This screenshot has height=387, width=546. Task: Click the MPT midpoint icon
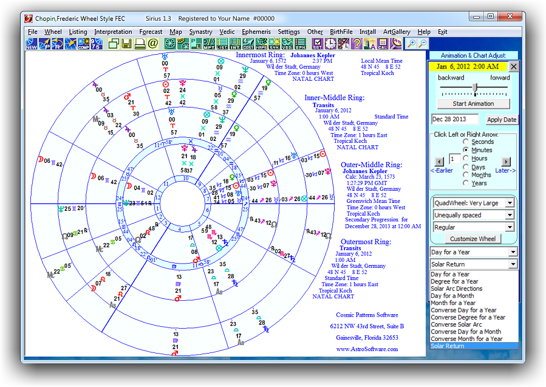(x=208, y=44)
